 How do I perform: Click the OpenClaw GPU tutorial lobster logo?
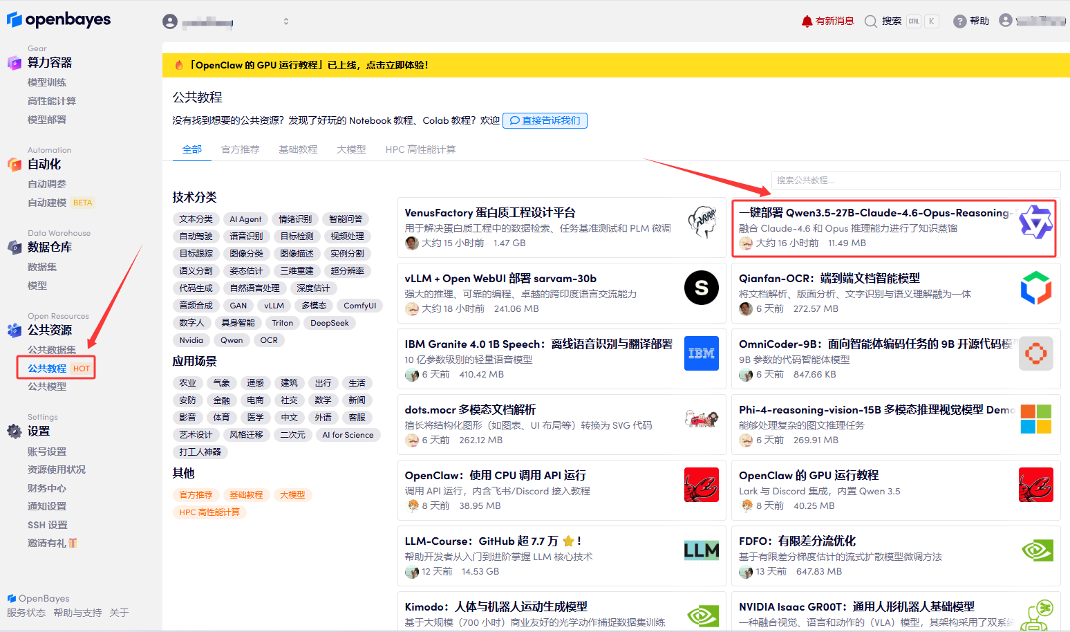(x=1036, y=485)
